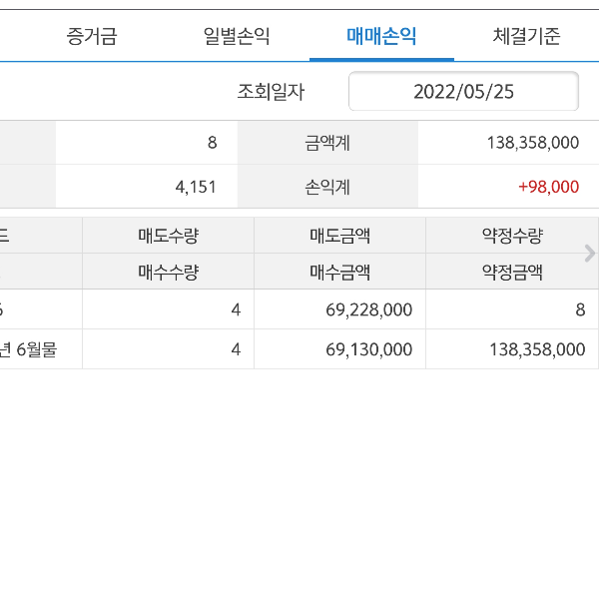Select the 매도금액 column header
The width and height of the screenshot is (599, 599).
click(x=339, y=236)
